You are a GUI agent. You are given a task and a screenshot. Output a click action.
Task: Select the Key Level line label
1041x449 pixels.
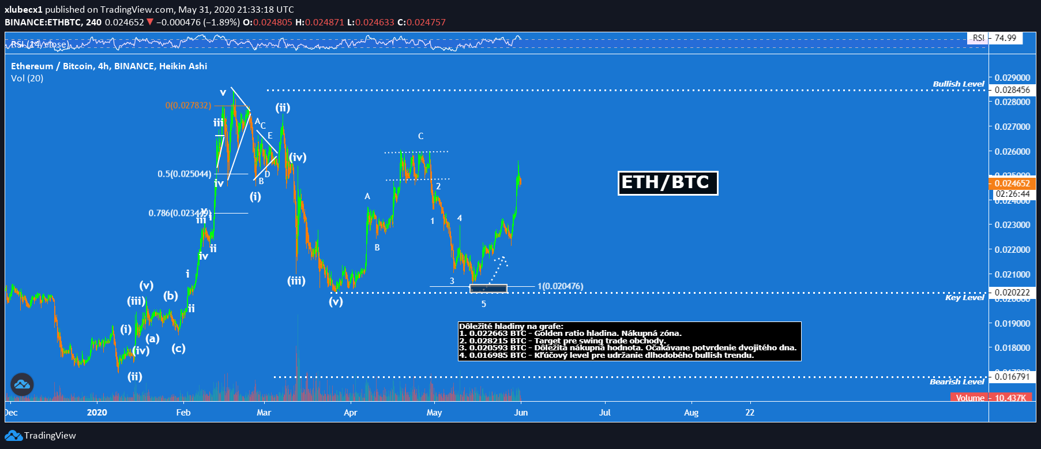point(964,298)
